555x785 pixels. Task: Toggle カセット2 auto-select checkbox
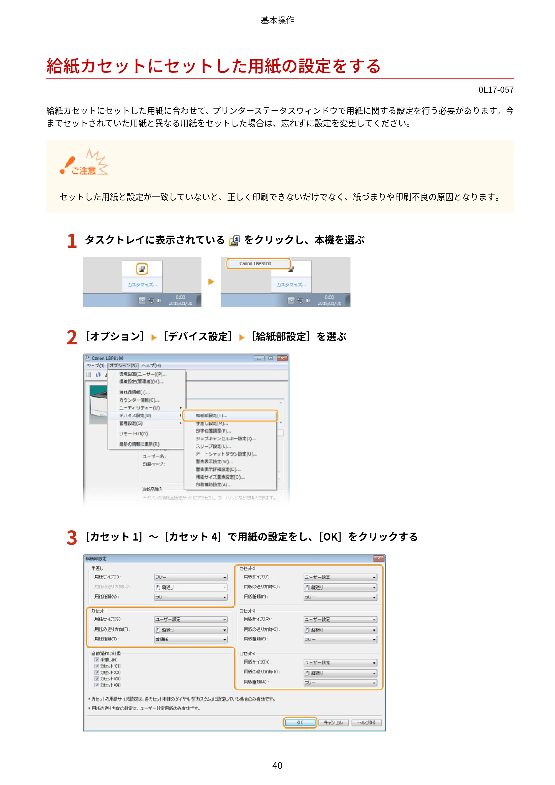[97, 672]
